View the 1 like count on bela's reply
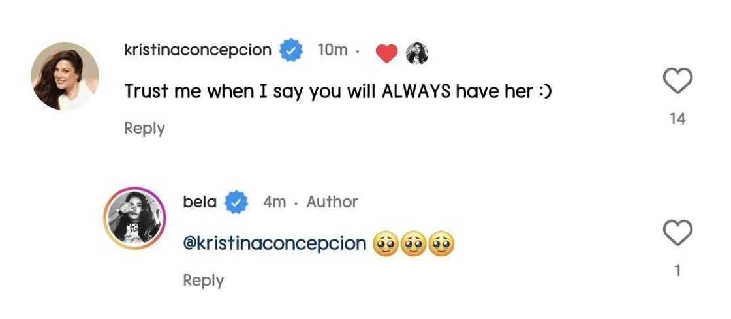The width and height of the screenshot is (731, 319). click(x=677, y=271)
